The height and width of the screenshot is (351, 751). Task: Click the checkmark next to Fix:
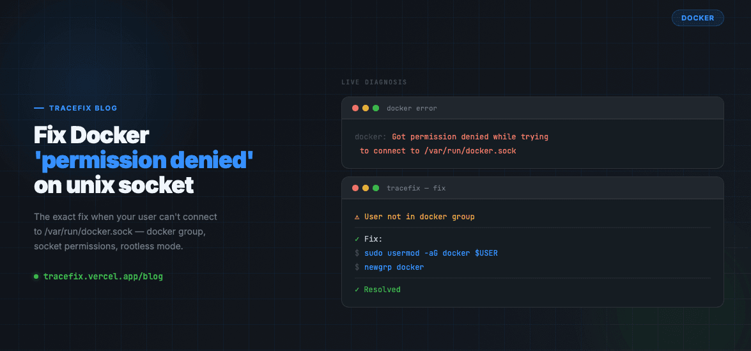point(357,239)
